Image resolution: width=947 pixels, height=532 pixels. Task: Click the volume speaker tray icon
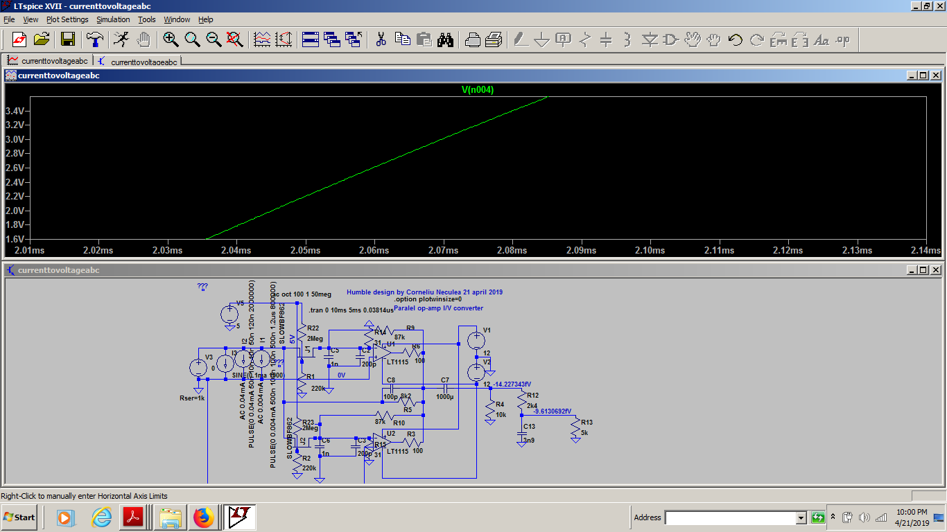coord(865,517)
